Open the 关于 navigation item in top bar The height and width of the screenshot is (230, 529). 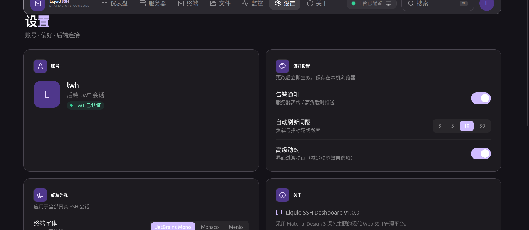317,4
